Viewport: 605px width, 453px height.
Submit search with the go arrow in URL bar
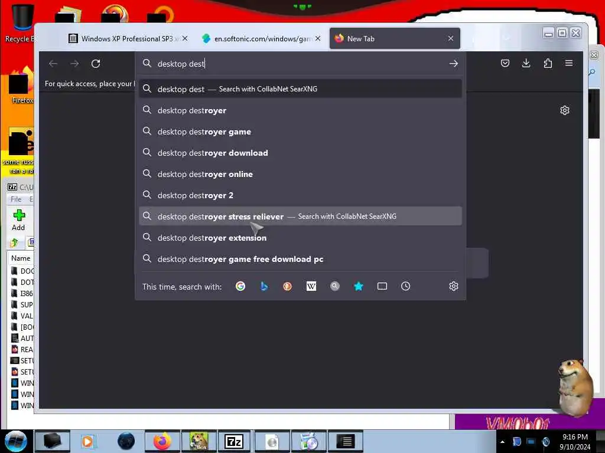click(453, 64)
